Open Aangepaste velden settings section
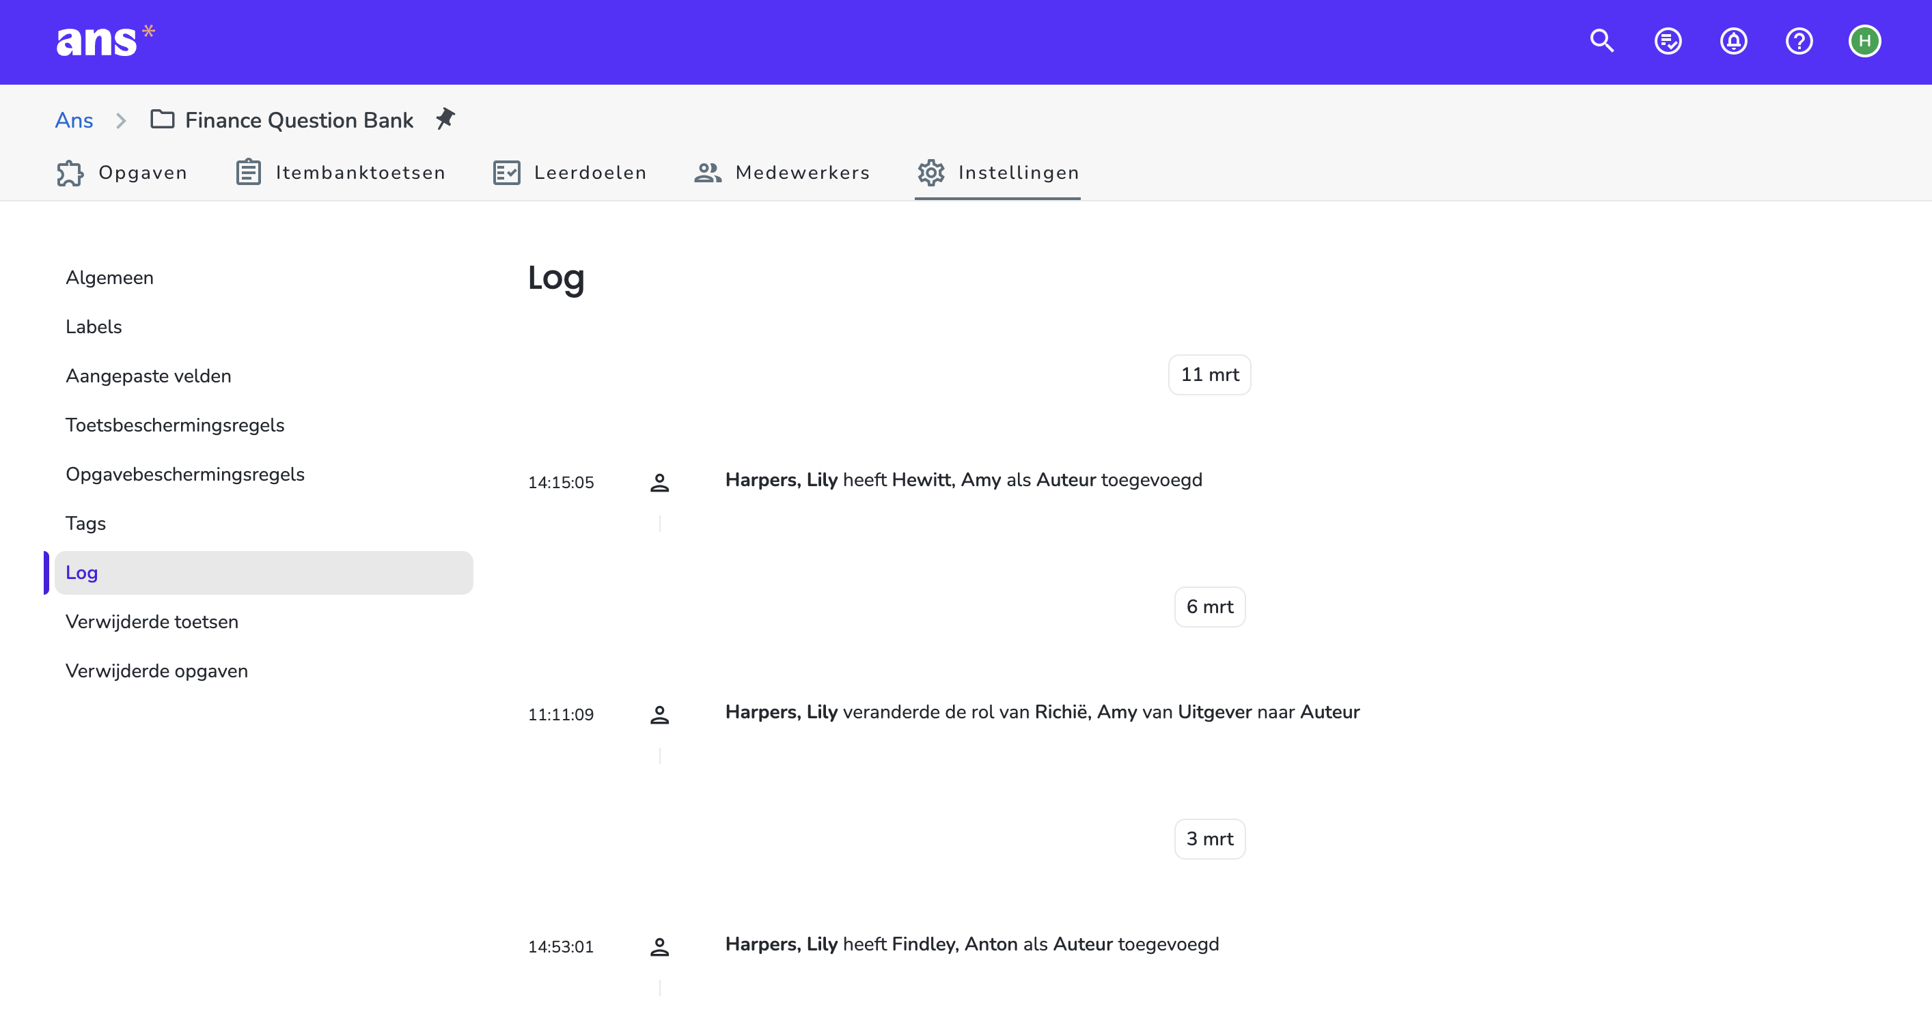 coord(264,376)
